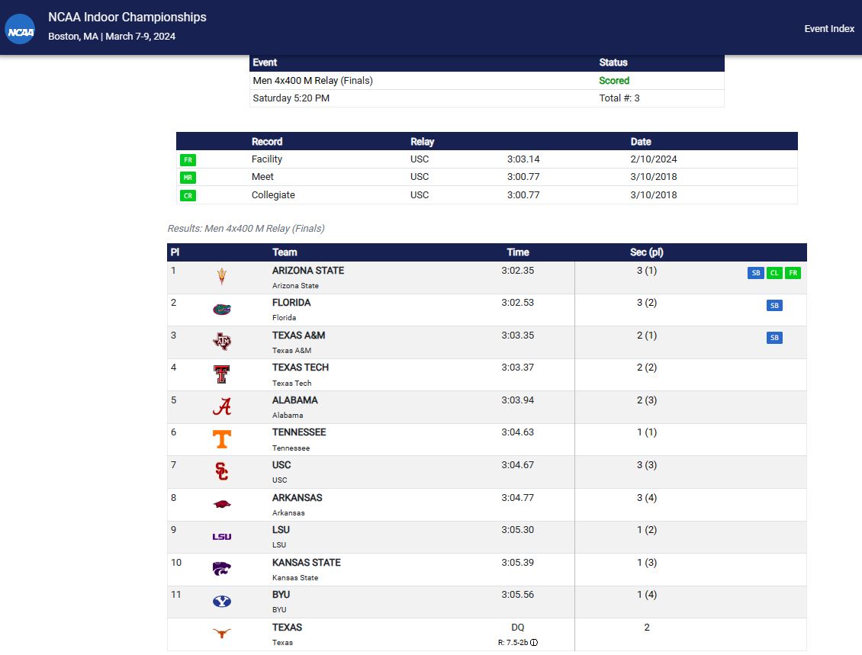Click Arizona State's CL badge
The width and height of the screenshot is (862, 655).
(x=774, y=273)
